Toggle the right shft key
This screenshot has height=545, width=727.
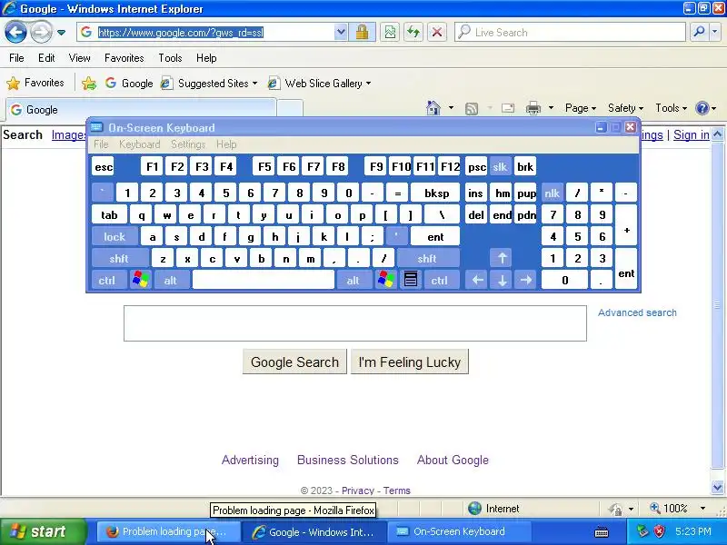tap(427, 258)
